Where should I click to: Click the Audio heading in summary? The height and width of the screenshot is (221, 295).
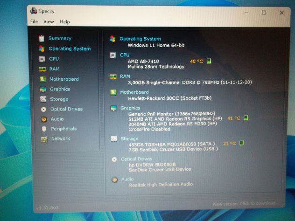tap(127, 180)
